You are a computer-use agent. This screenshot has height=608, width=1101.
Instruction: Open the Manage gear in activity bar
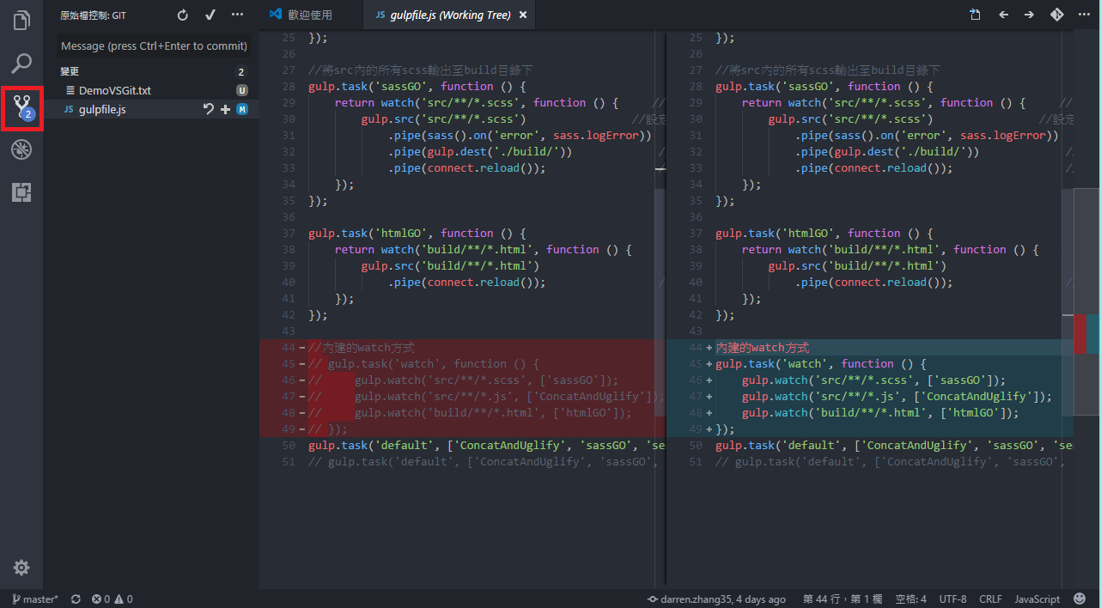[21, 568]
